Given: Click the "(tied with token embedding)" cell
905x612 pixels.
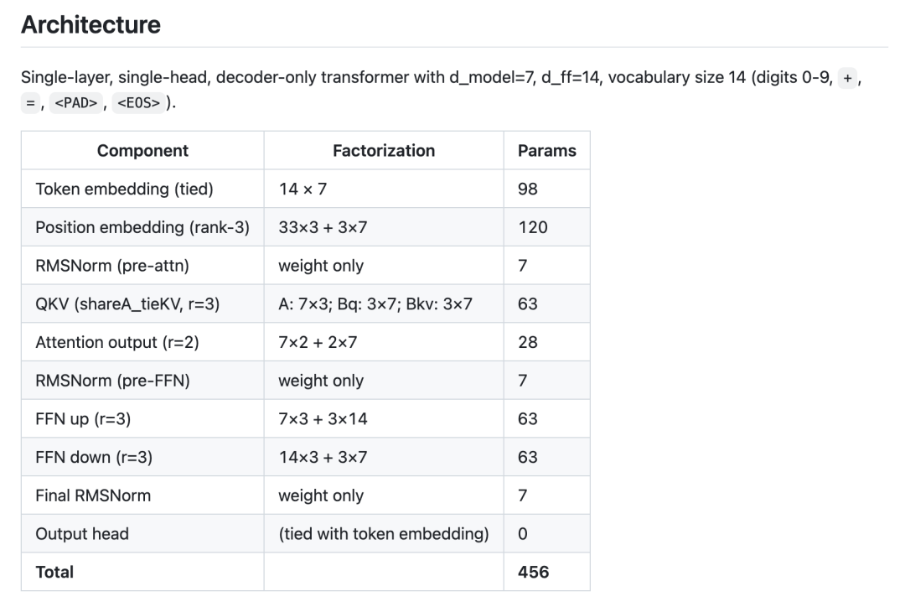Looking at the screenshot, I should click(x=383, y=534).
